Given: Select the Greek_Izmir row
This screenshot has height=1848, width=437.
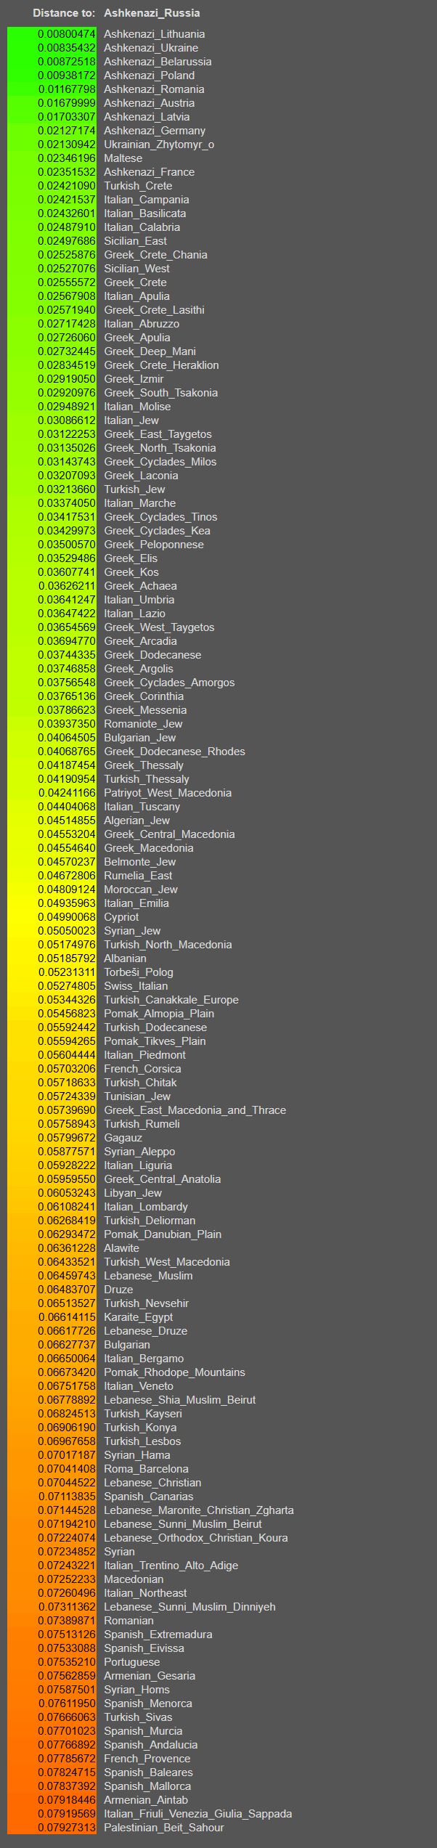Looking at the screenshot, I should (134, 379).
